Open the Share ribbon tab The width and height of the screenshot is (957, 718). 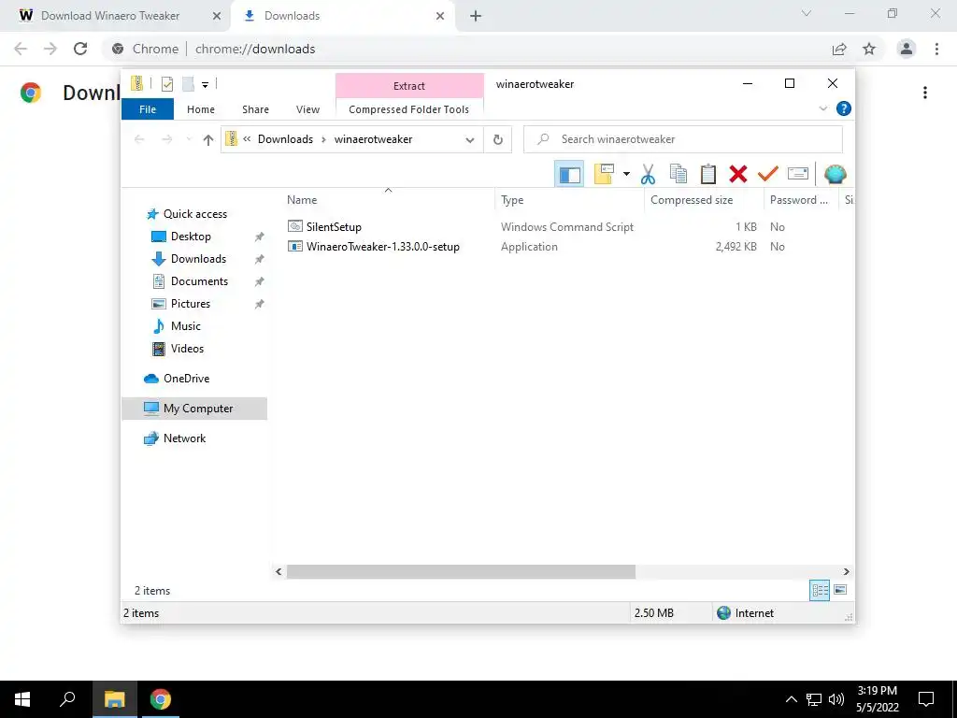click(255, 109)
